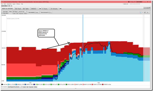Open the Layout menu
The width and height of the screenshot is (153, 91).
pos(14,4)
